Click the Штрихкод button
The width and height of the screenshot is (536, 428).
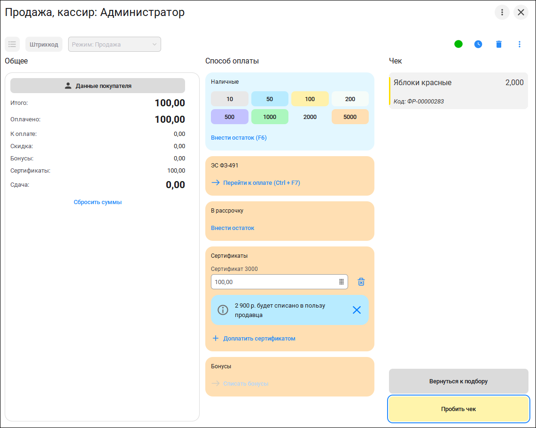point(44,44)
